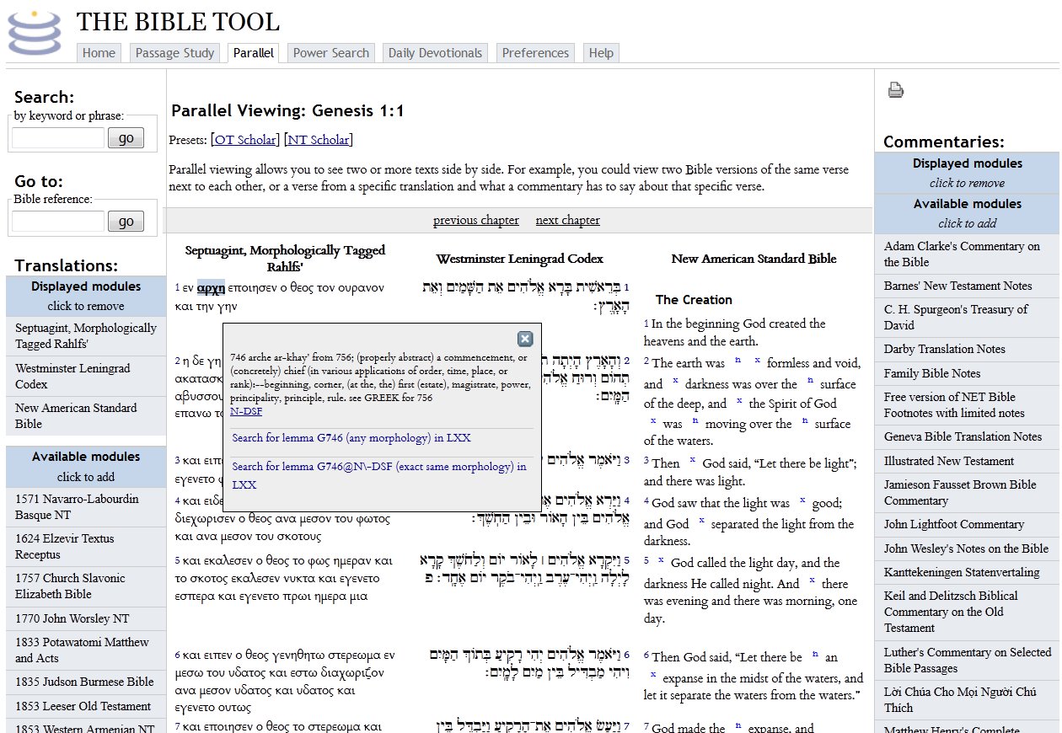Screen dimensions: 1062x733
Task: Click the Bible Tool logo icon
Action: click(35, 33)
